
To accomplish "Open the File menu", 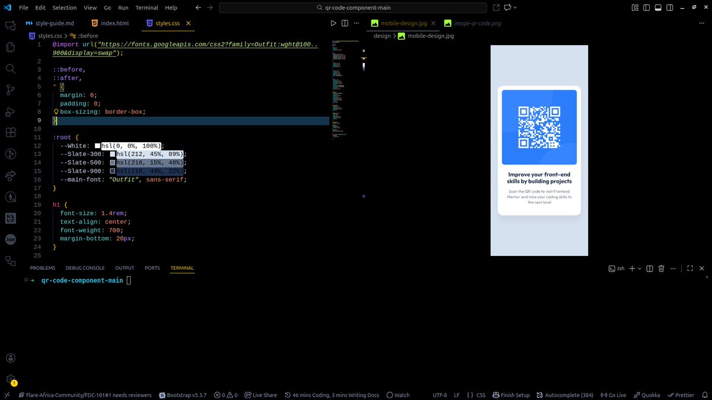I will (x=23, y=8).
